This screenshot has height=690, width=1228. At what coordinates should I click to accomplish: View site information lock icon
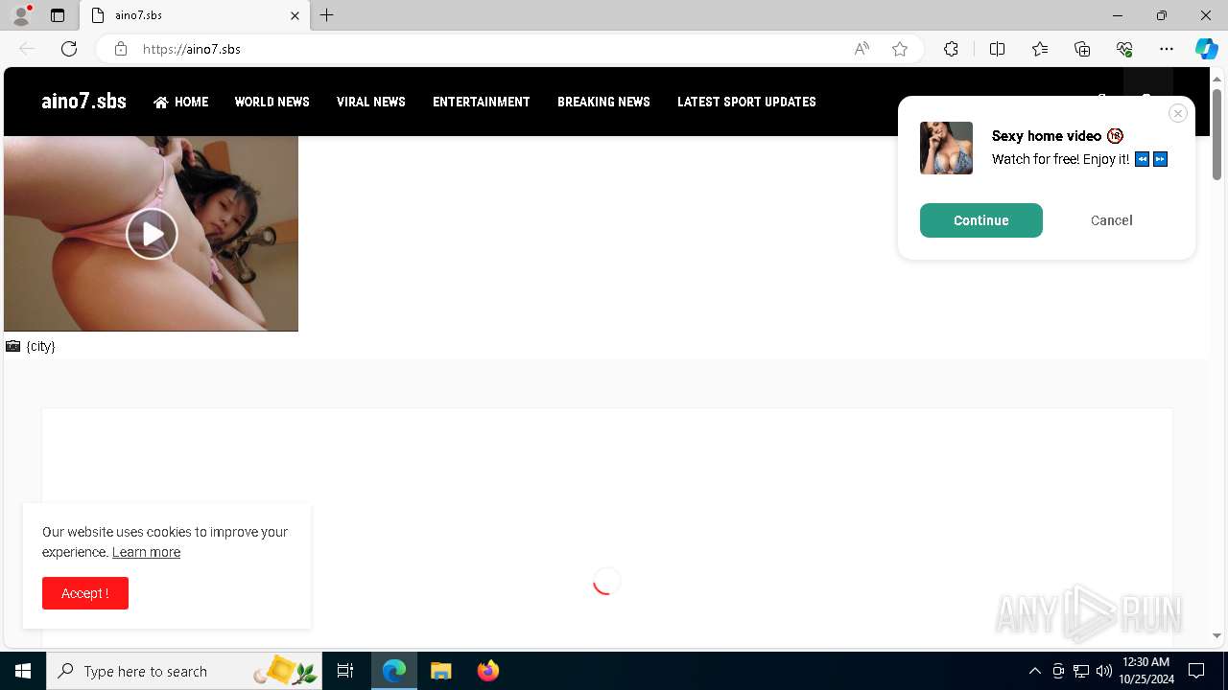[121, 49]
